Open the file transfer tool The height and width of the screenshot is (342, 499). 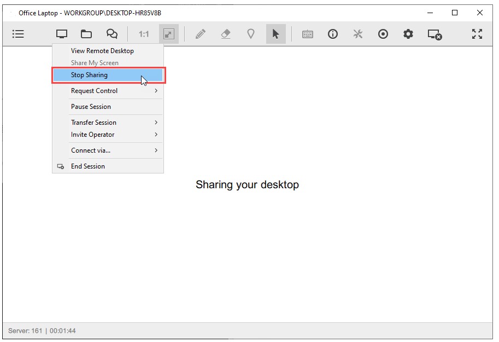tap(87, 33)
